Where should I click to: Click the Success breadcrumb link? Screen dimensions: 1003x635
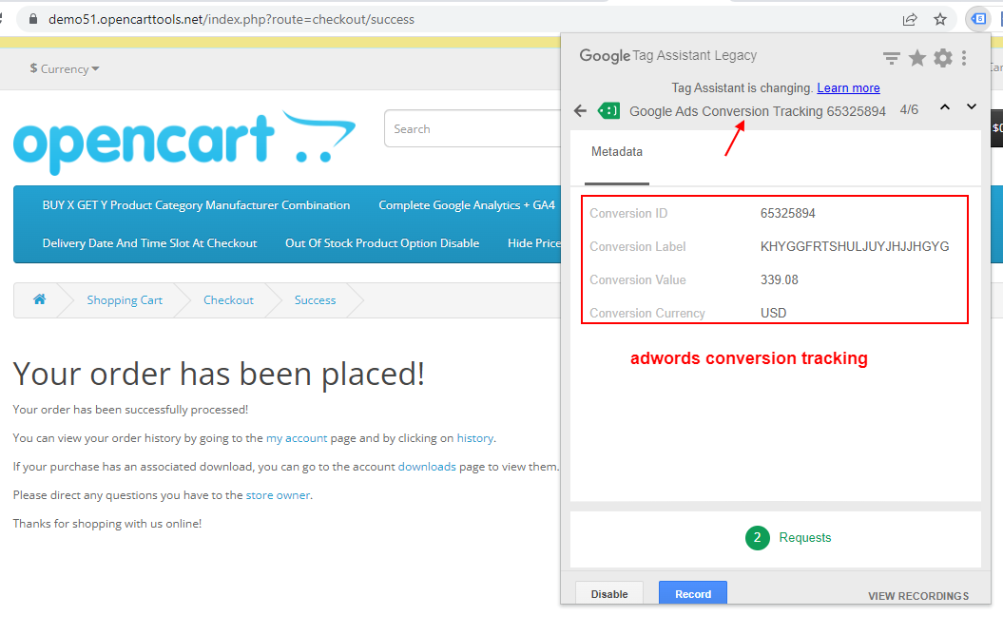click(x=315, y=300)
